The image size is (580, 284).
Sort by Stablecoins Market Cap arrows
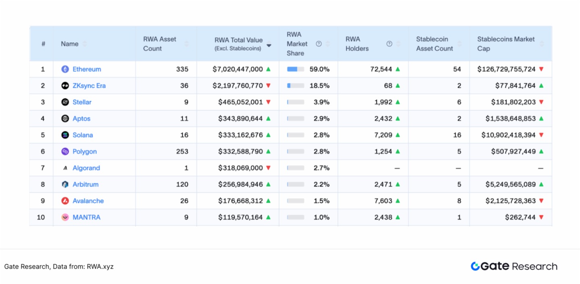click(542, 44)
